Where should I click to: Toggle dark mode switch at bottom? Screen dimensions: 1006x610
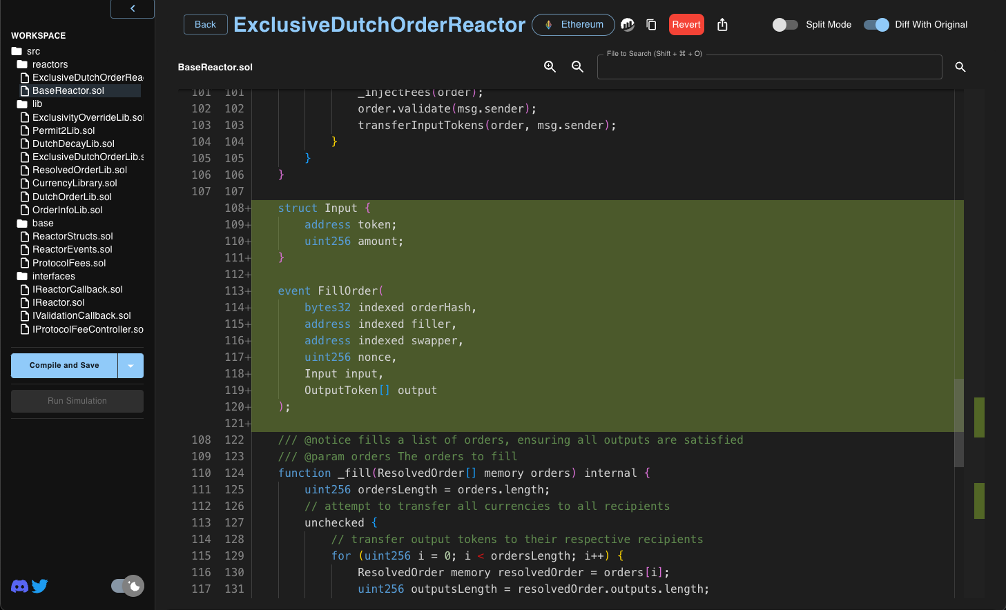pos(128,586)
